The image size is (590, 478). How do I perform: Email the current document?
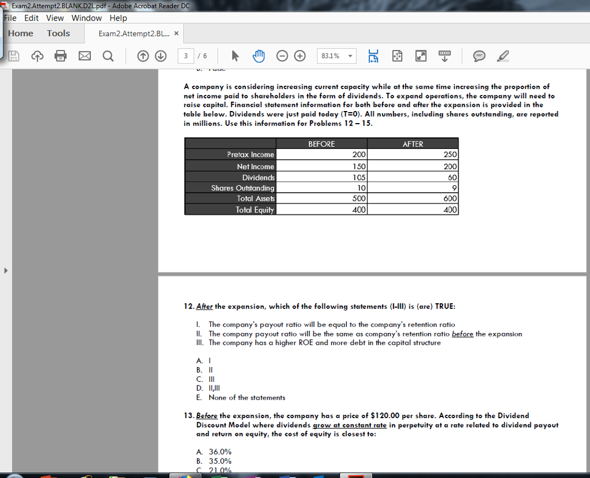[x=85, y=56]
